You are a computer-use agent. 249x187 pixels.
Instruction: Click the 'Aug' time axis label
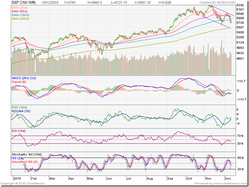[x=150, y=179]
